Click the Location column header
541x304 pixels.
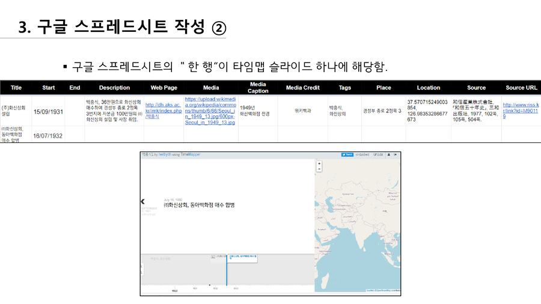point(428,88)
